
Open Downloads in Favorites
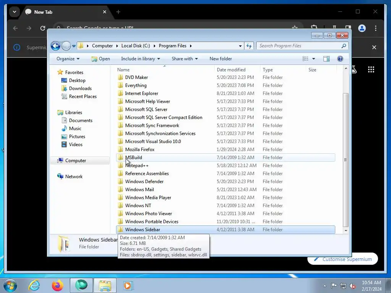80,89
